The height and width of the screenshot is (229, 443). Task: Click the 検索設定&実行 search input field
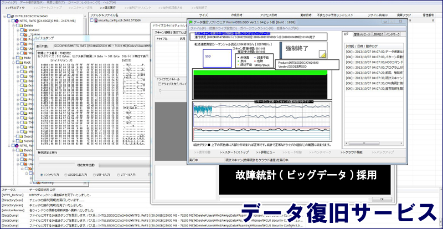[94, 158]
